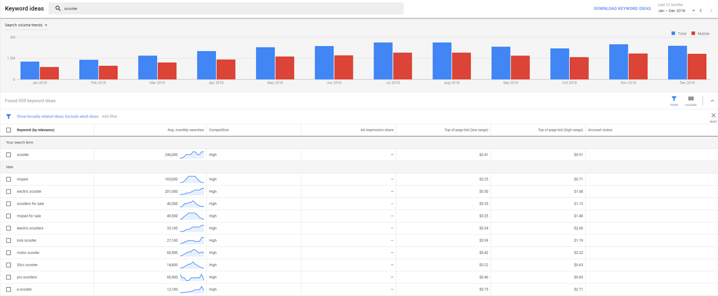Check the e scooter checkbox
This screenshot has height=296, width=718.
pyautogui.click(x=9, y=290)
